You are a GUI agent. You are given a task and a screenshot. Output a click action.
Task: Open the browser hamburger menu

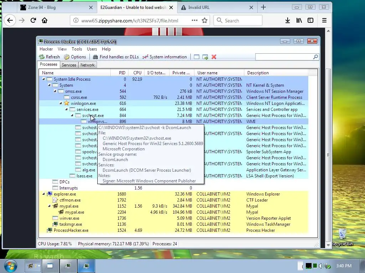click(x=324, y=20)
